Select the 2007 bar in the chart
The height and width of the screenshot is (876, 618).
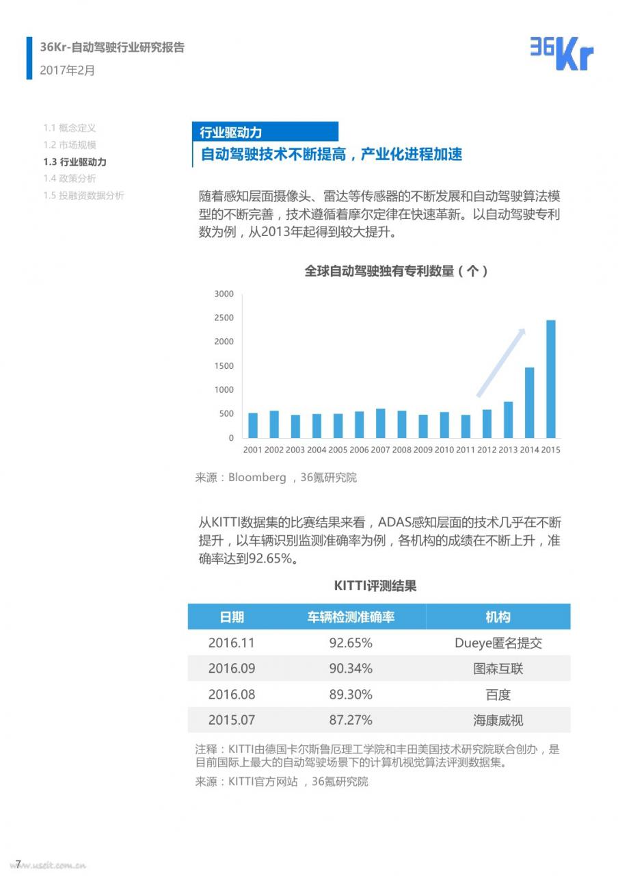coord(381,423)
